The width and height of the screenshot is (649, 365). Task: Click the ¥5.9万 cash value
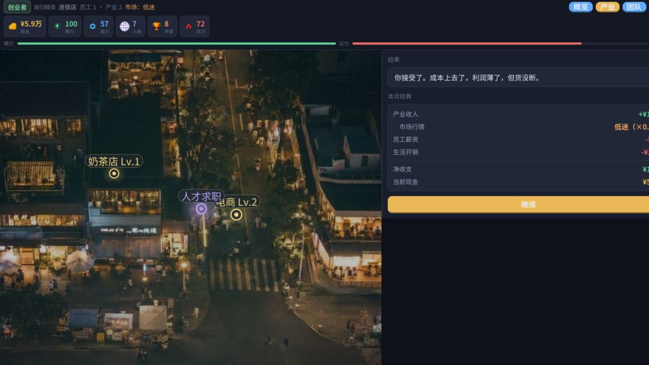tap(31, 24)
